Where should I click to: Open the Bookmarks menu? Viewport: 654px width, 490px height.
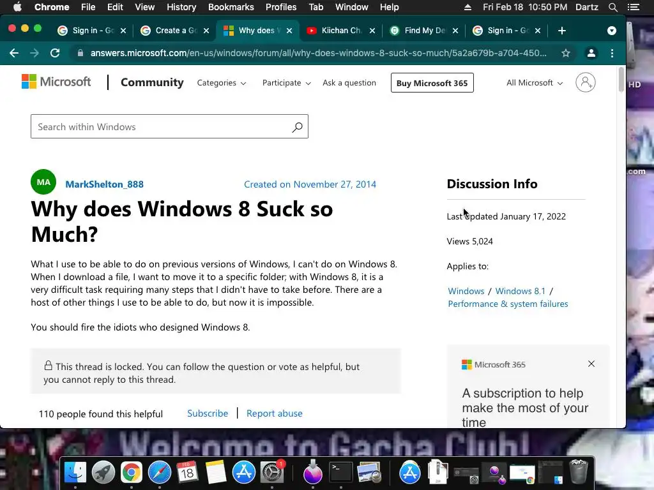point(231,7)
